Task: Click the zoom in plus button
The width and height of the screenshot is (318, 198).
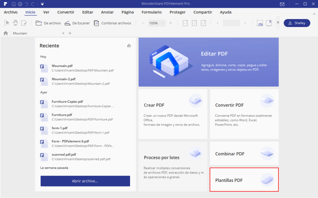Action: (x=170, y=23)
